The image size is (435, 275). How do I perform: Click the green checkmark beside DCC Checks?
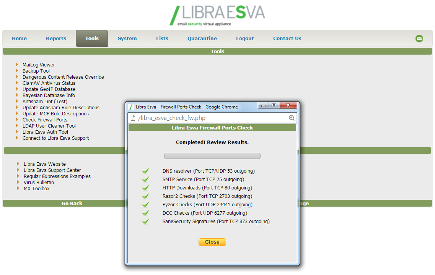145,213
